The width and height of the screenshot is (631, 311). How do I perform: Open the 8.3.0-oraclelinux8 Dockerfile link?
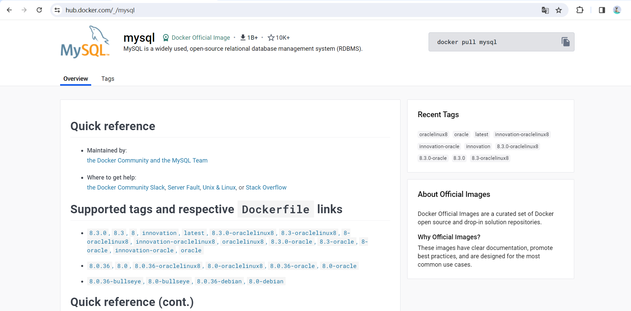[243, 233]
